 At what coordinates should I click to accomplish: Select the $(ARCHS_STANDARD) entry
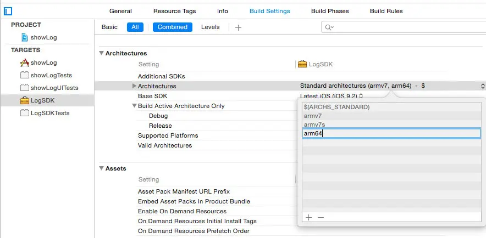(336, 107)
